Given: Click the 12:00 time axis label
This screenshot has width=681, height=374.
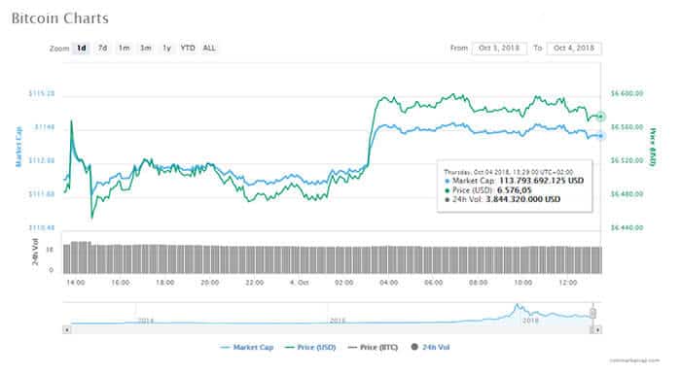Looking at the screenshot, I should click(567, 283).
